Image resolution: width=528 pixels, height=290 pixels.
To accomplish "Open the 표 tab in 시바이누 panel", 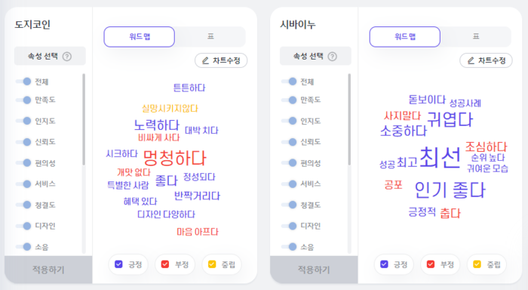I will coord(476,36).
